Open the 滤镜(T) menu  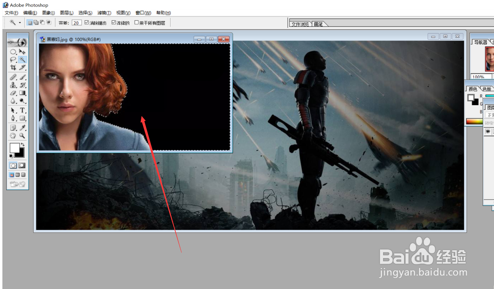104,13
